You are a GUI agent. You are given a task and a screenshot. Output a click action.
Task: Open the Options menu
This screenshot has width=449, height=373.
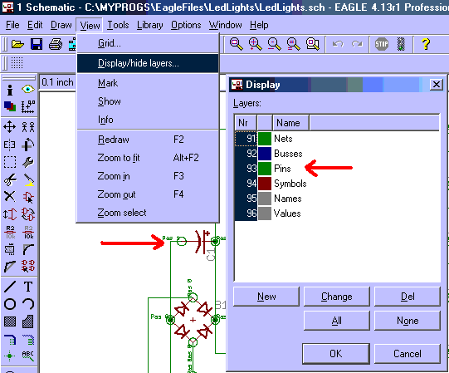coord(186,25)
